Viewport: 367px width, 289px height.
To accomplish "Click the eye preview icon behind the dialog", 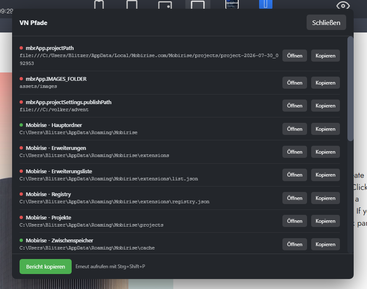I will coord(343,5).
